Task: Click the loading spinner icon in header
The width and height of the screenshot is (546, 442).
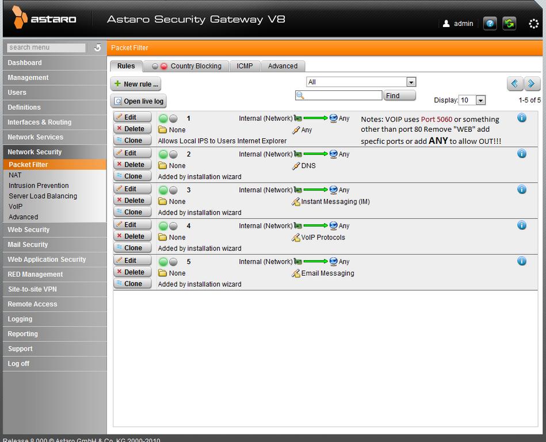Action: coord(533,24)
